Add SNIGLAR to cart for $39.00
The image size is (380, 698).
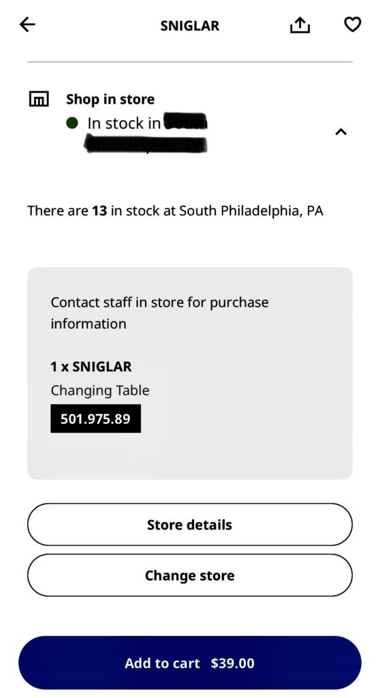190,663
